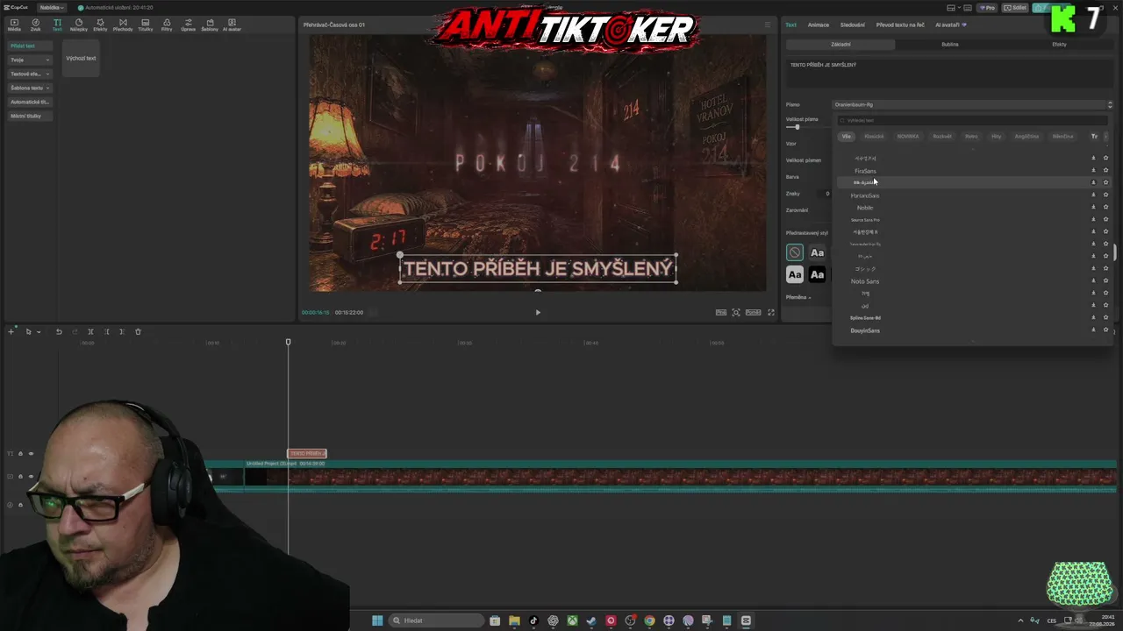Click the redo arrow in timeline toolbar
The height and width of the screenshot is (631, 1123).
tap(75, 332)
